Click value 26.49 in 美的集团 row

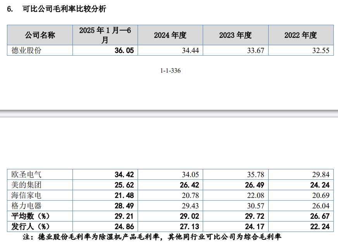point(255,185)
